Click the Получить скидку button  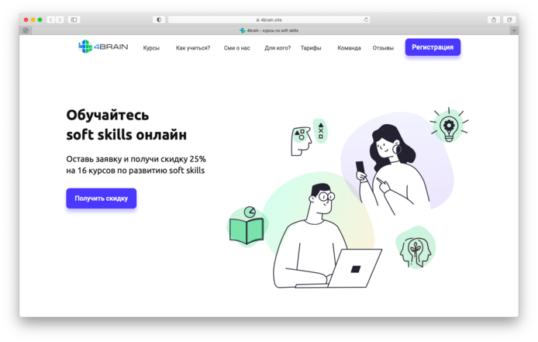(102, 198)
